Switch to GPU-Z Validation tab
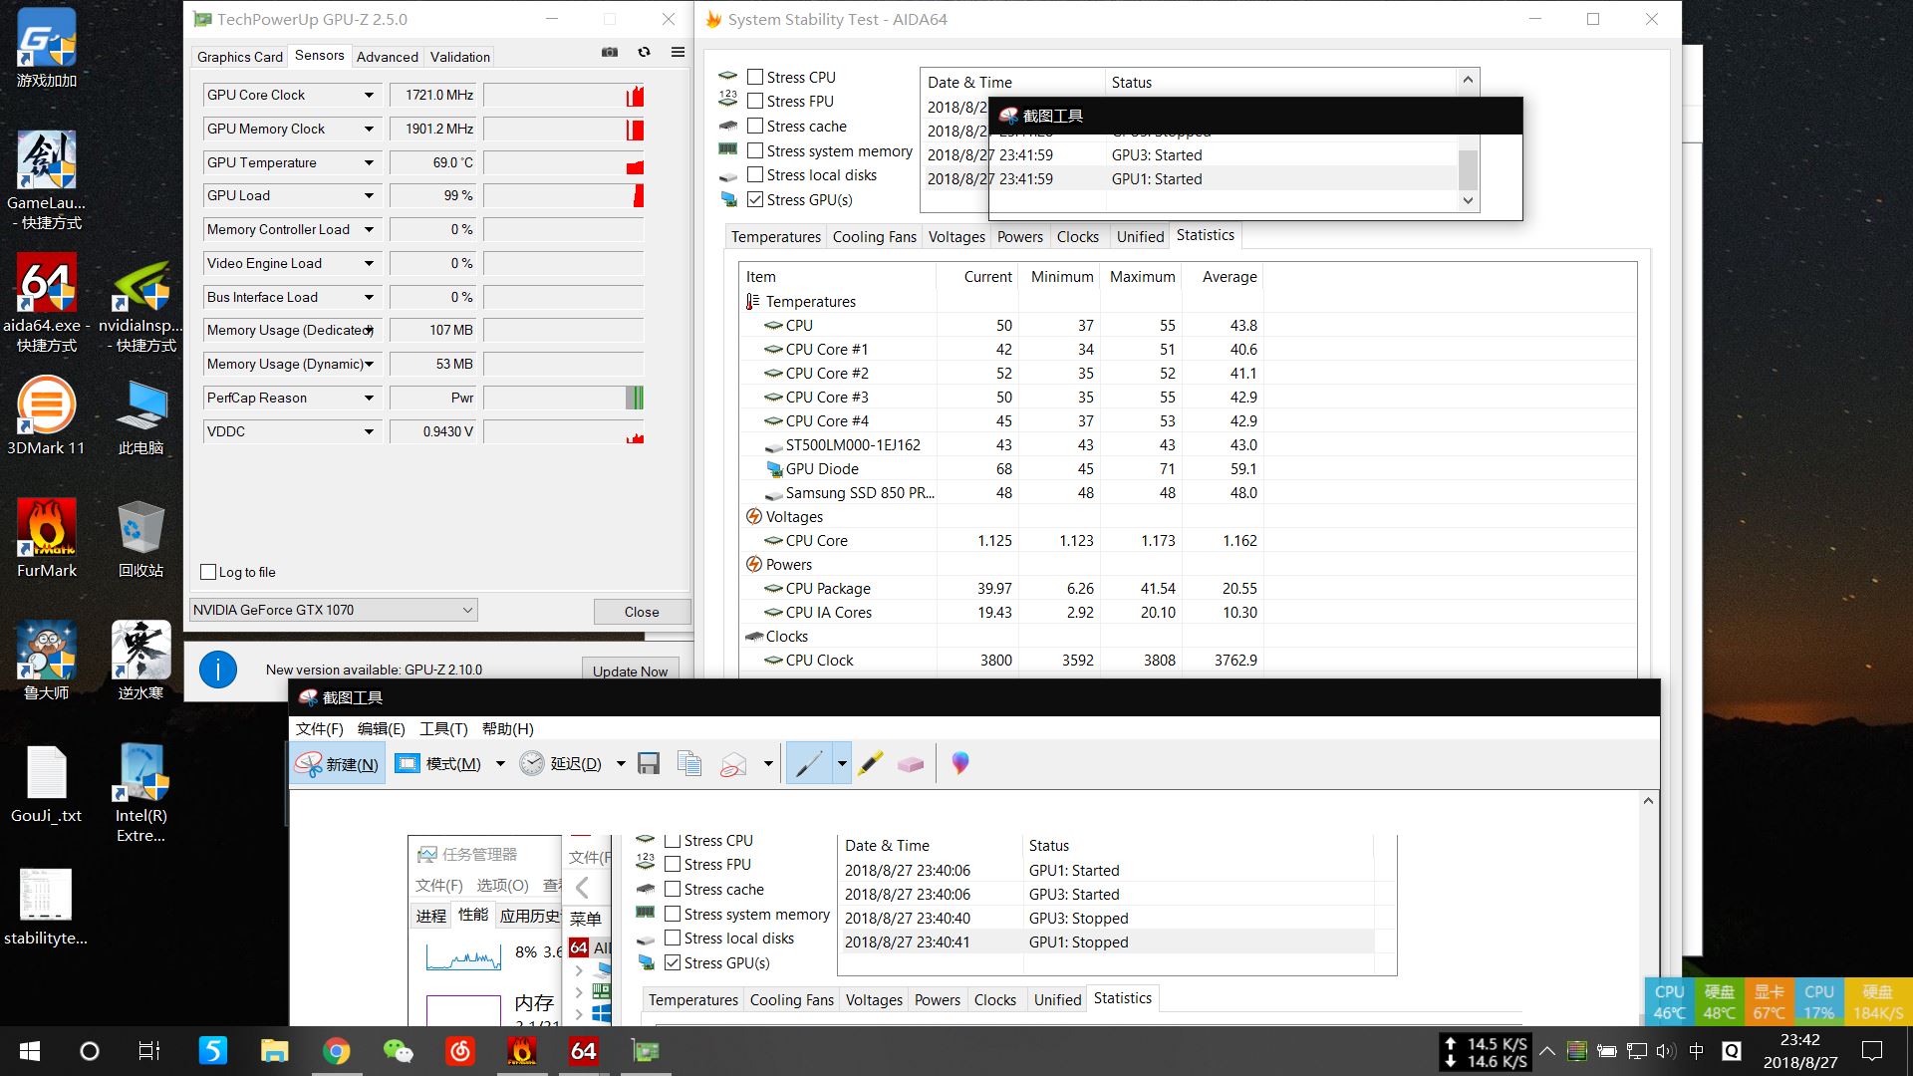Screen dimensions: 1913x1076 pos(459,57)
